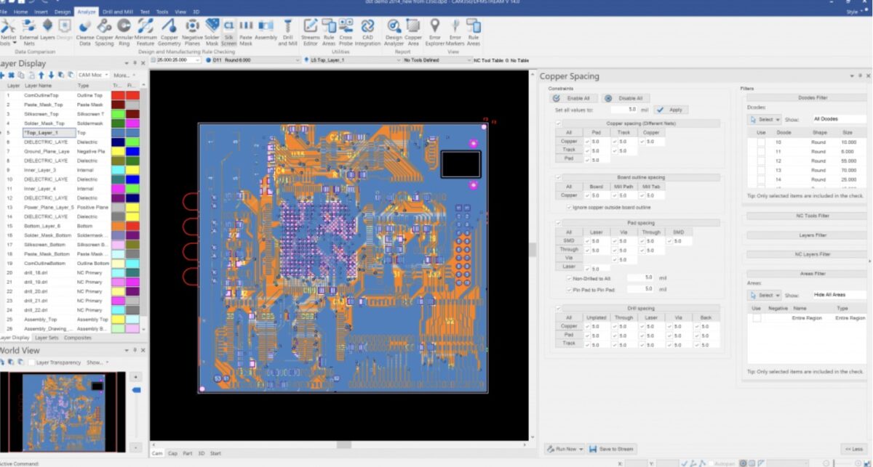Viewport: 873px width, 467px height.
Task: Run the Cleanse Data tool
Action: pyautogui.click(x=85, y=32)
